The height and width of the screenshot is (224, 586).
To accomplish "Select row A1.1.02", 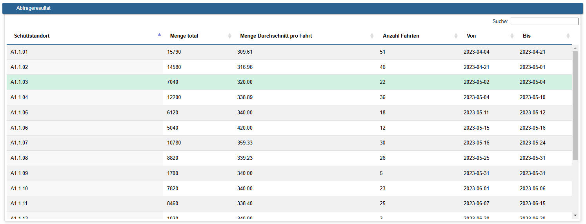I will point(289,67).
